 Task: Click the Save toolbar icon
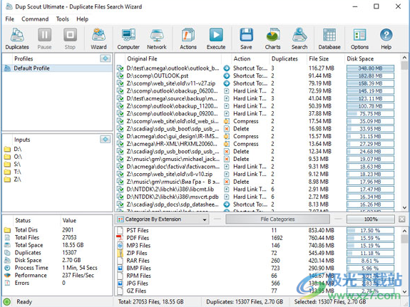click(x=246, y=38)
